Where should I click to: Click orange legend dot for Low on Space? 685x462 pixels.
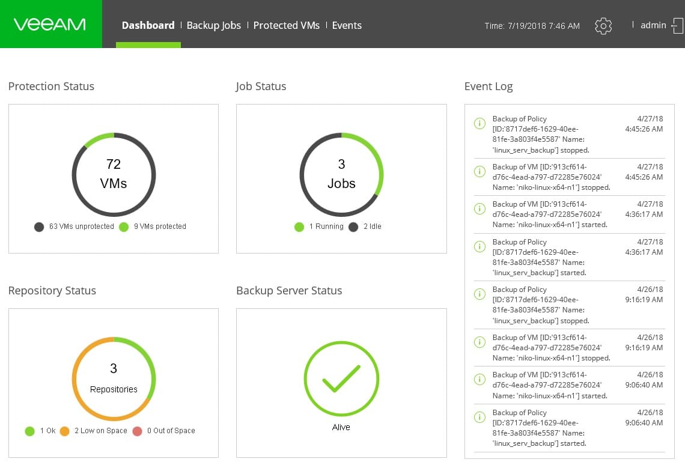click(x=65, y=431)
